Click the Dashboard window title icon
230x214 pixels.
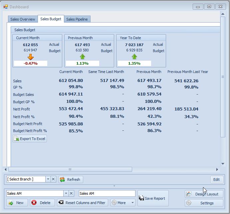coord(6,7)
